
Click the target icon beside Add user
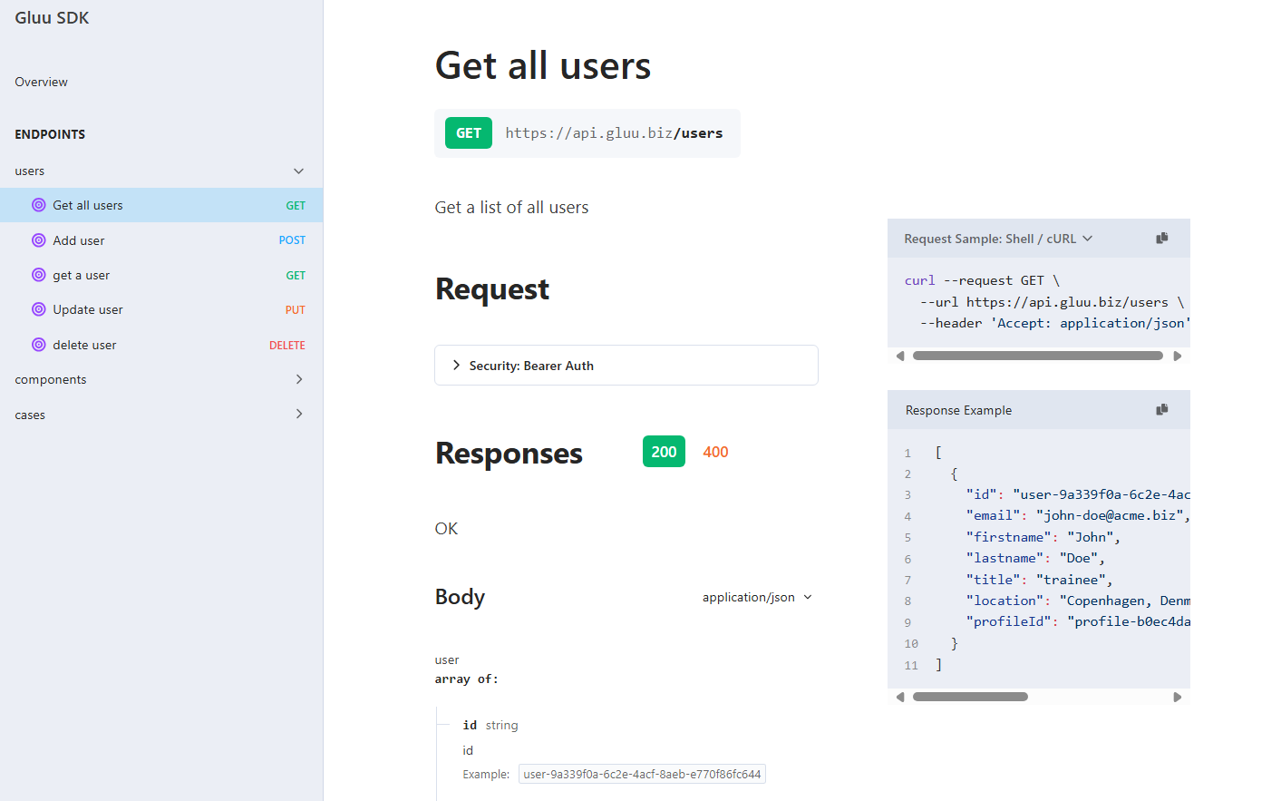coord(39,240)
